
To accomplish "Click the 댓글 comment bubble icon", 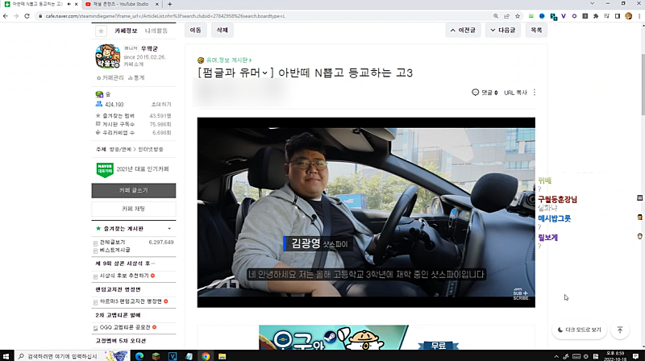I will 476,93.
